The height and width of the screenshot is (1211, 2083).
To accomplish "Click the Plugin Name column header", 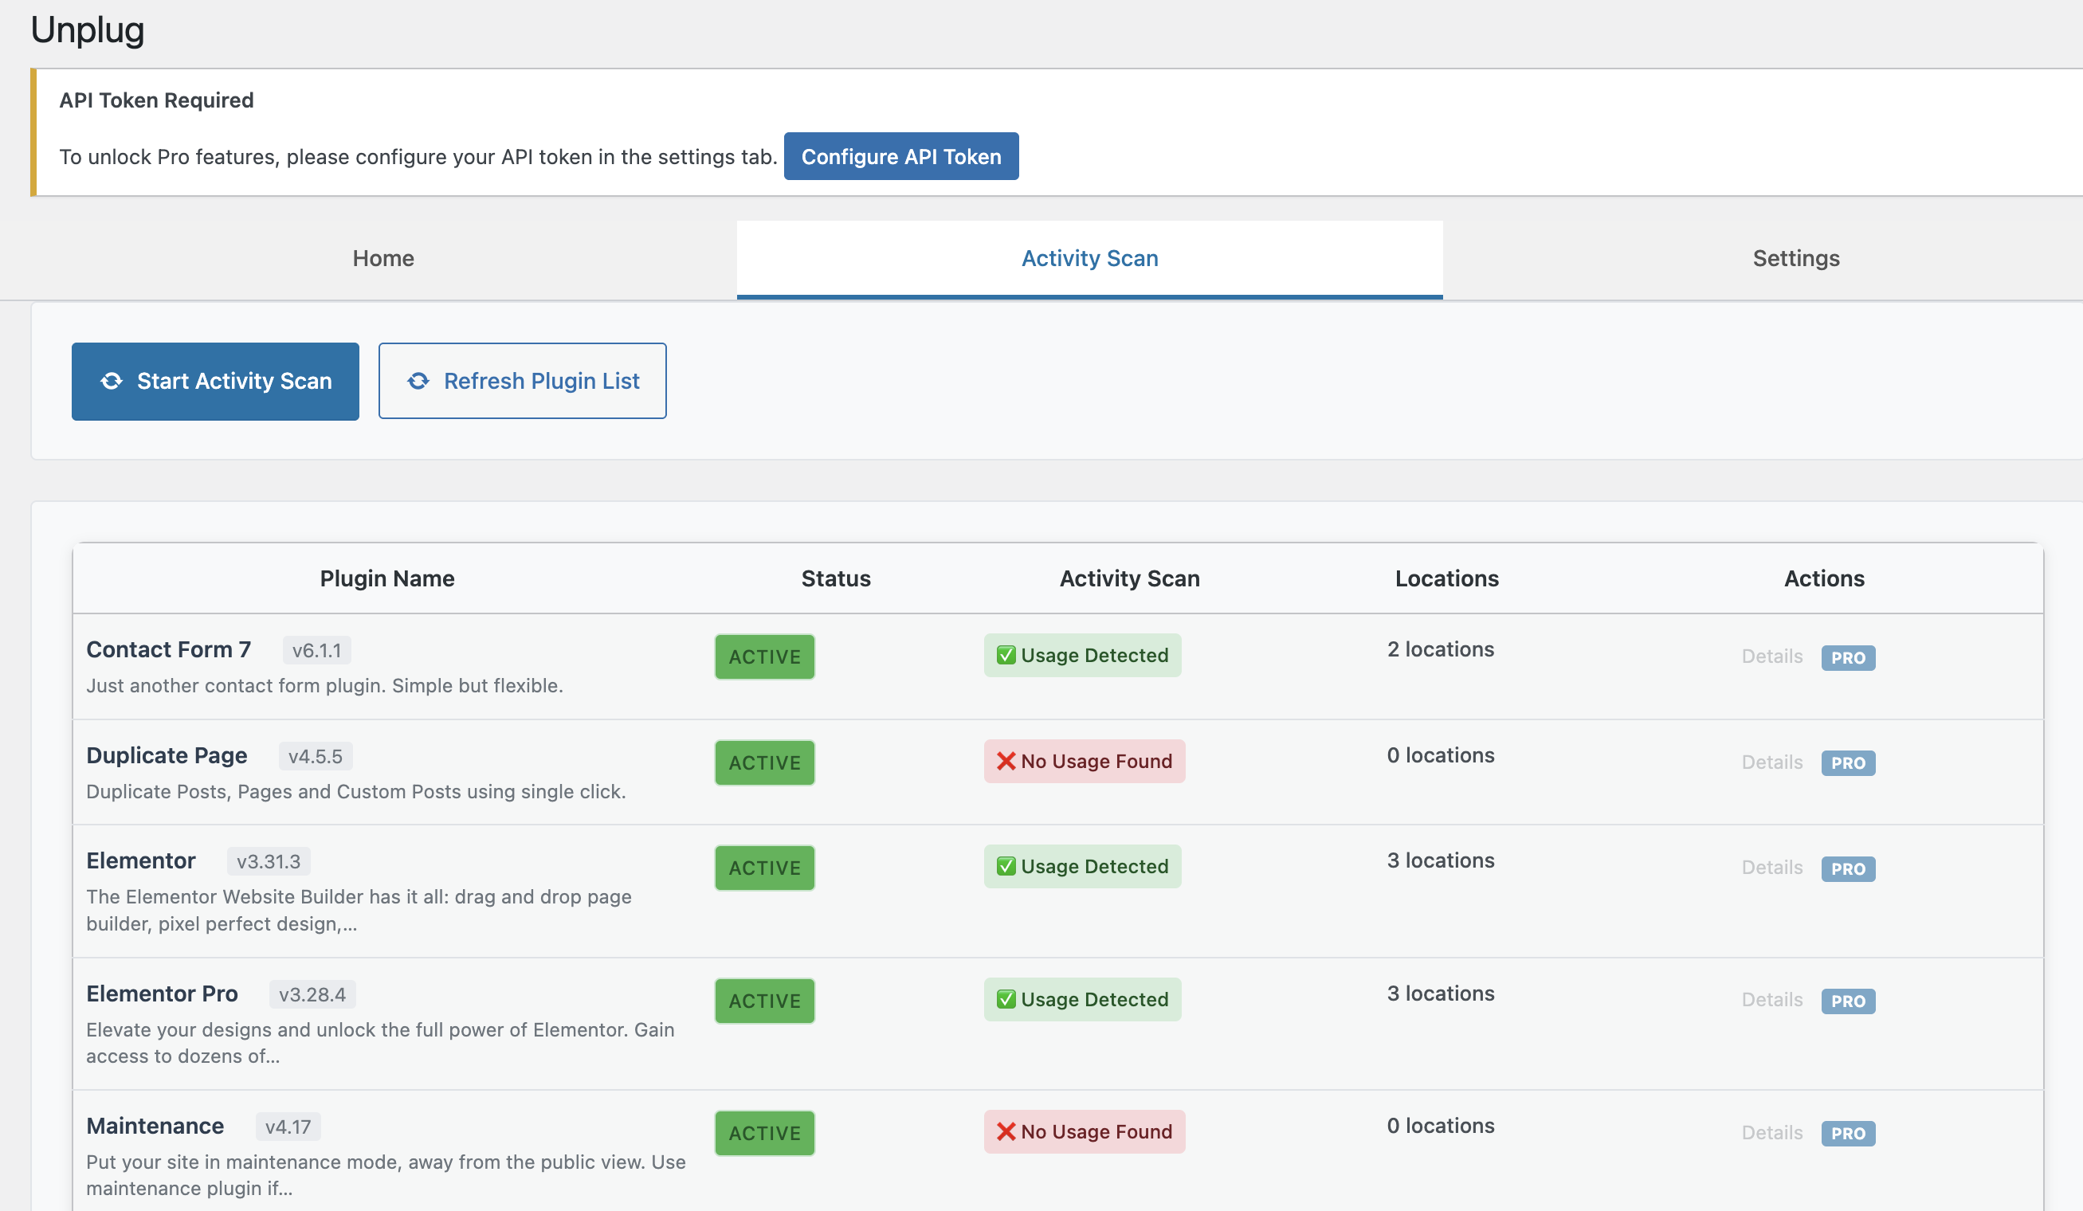I will (x=386, y=578).
